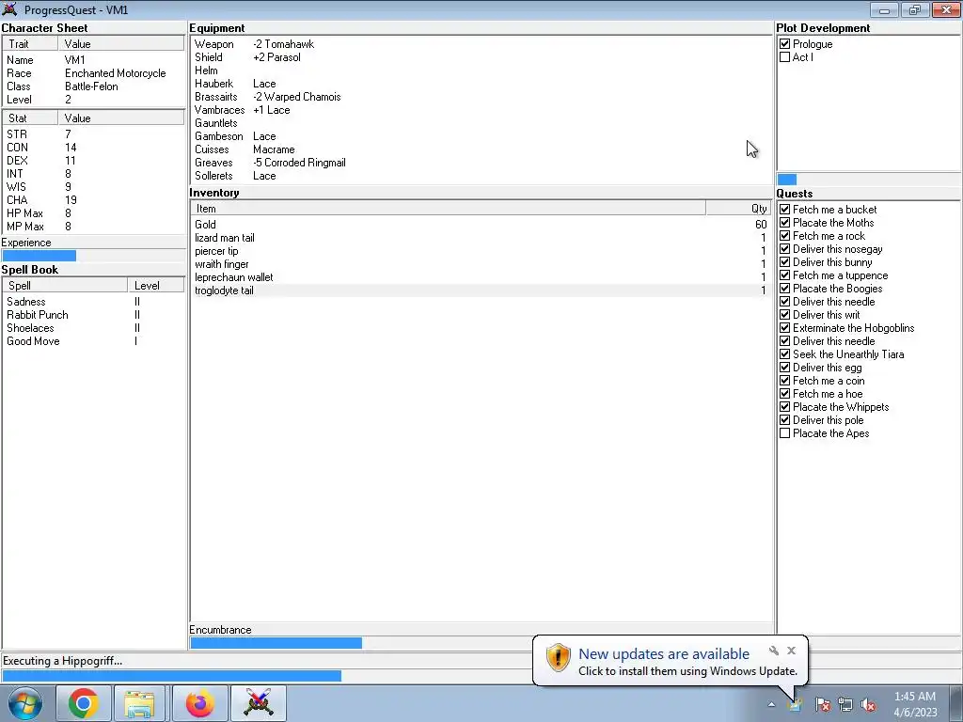This screenshot has height=722, width=963.
Task: Select the troglodyte tail inventory row
Action: click(x=481, y=290)
